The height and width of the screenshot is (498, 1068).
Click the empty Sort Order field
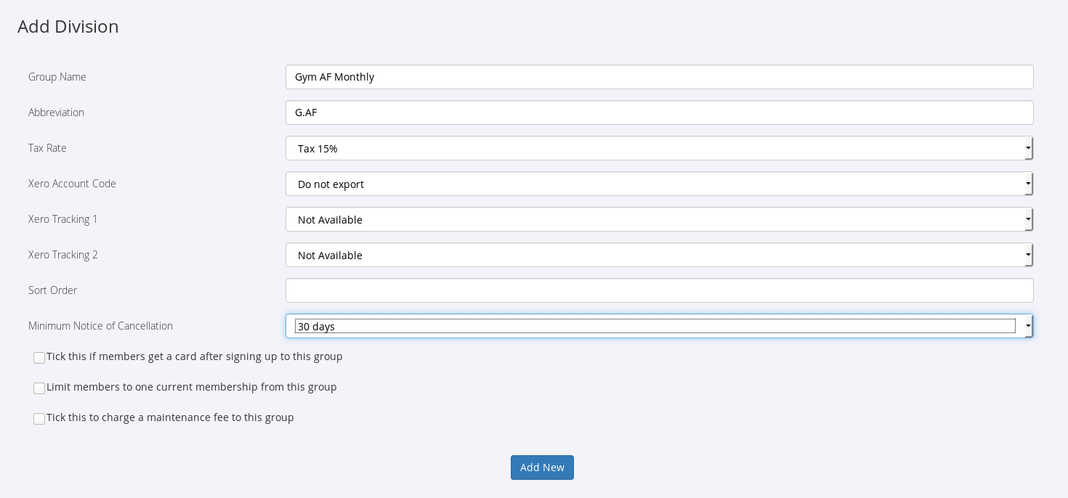[659, 290]
